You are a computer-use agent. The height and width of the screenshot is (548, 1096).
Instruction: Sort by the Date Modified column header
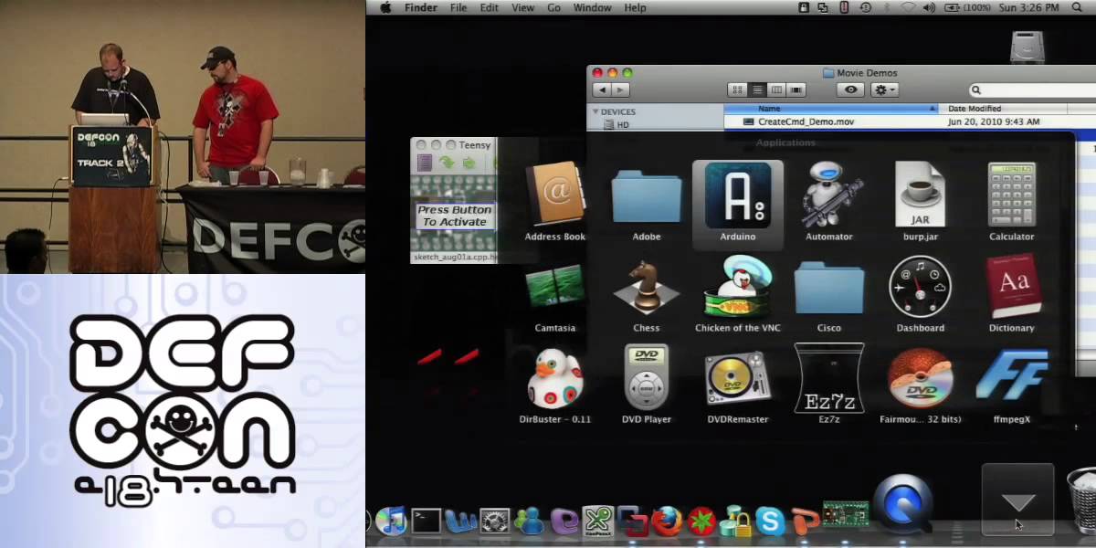coord(1003,109)
